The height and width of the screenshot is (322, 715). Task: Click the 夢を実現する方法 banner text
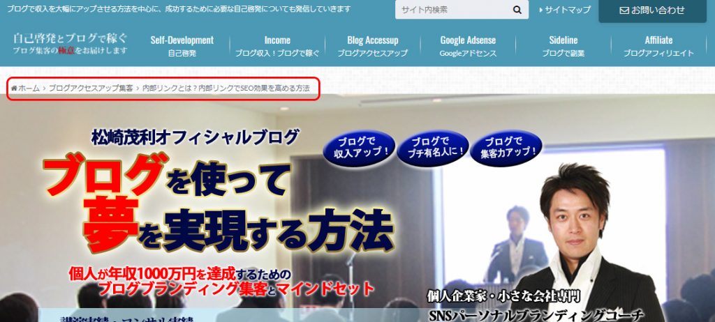point(239,225)
